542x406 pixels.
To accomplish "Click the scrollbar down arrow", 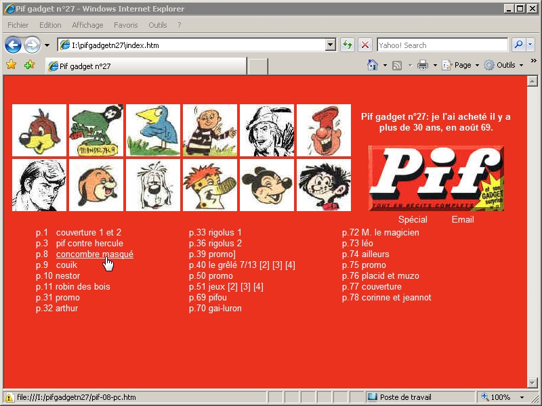I will (532, 382).
